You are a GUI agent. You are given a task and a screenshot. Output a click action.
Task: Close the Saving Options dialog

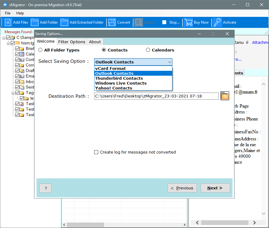(227, 34)
